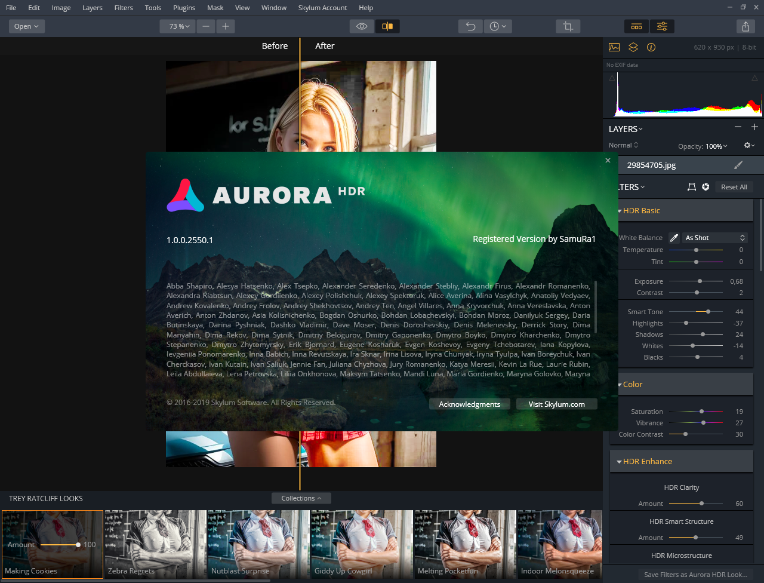The width and height of the screenshot is (764, 583).
Task: Open the Collections dropdown above the looks
Action: (301, 498)
